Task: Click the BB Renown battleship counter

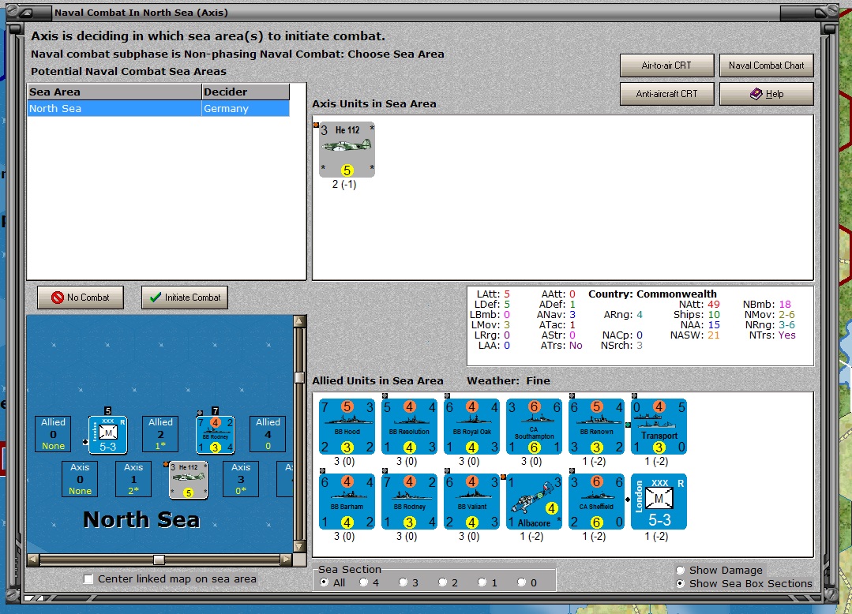Action: click(x=597, y=427)
